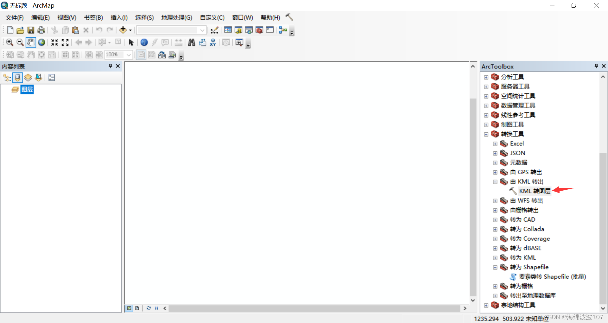Viewport: 608px width, 323px height.
Task: Select the 宗地结构工具 toolbox
Action: [518, 305]
